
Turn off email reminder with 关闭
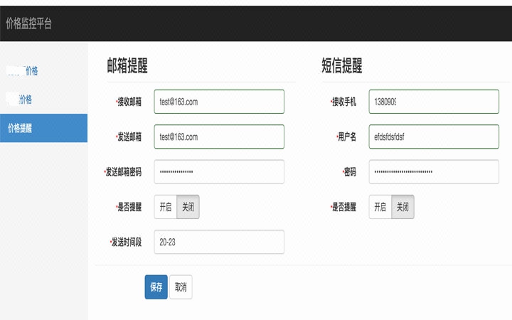[188, 207]
